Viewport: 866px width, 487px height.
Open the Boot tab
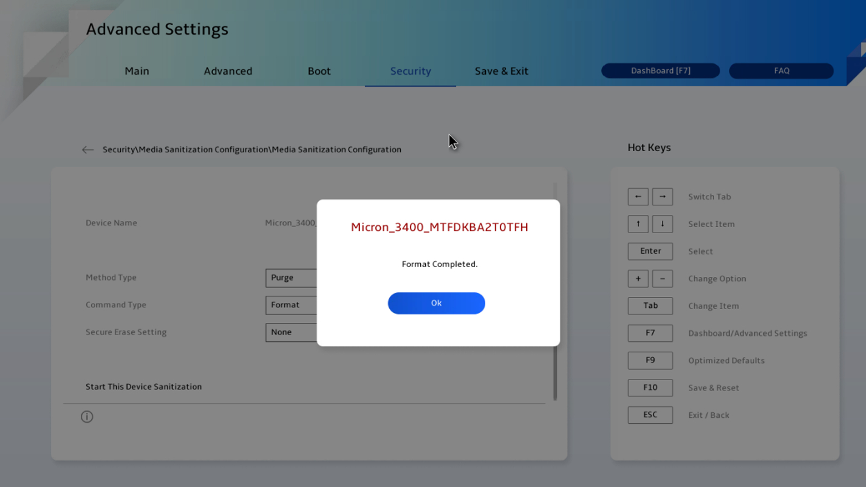coord(319,71)
